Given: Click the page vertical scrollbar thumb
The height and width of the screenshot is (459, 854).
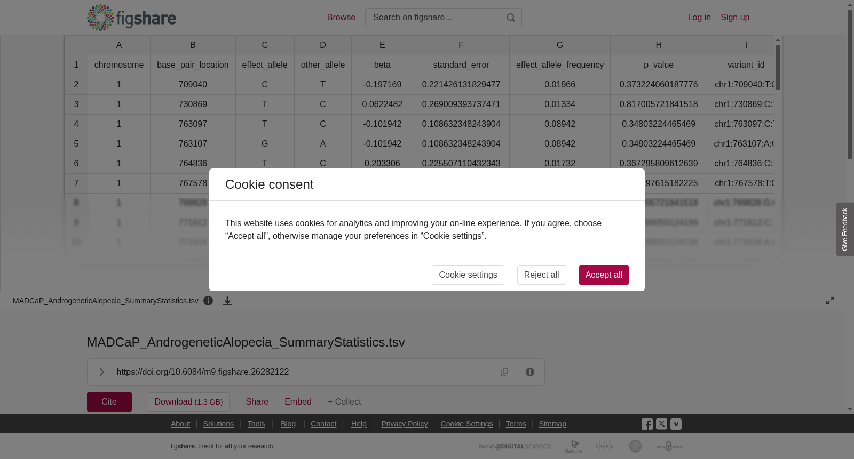Looking at the screenshot, I should 850,84.
